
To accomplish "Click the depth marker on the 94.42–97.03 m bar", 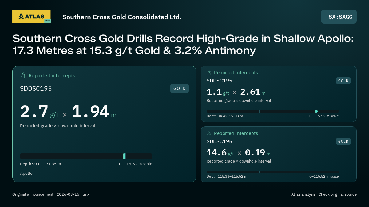I will pos(316,111).
